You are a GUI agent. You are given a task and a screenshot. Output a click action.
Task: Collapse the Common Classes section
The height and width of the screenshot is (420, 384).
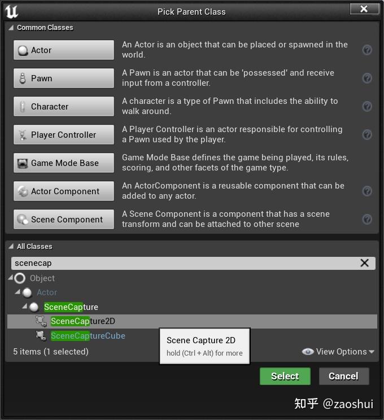11,28
